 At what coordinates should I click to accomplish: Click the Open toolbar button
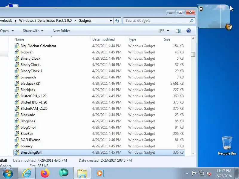pyautogui.click(x=4, y=31)
